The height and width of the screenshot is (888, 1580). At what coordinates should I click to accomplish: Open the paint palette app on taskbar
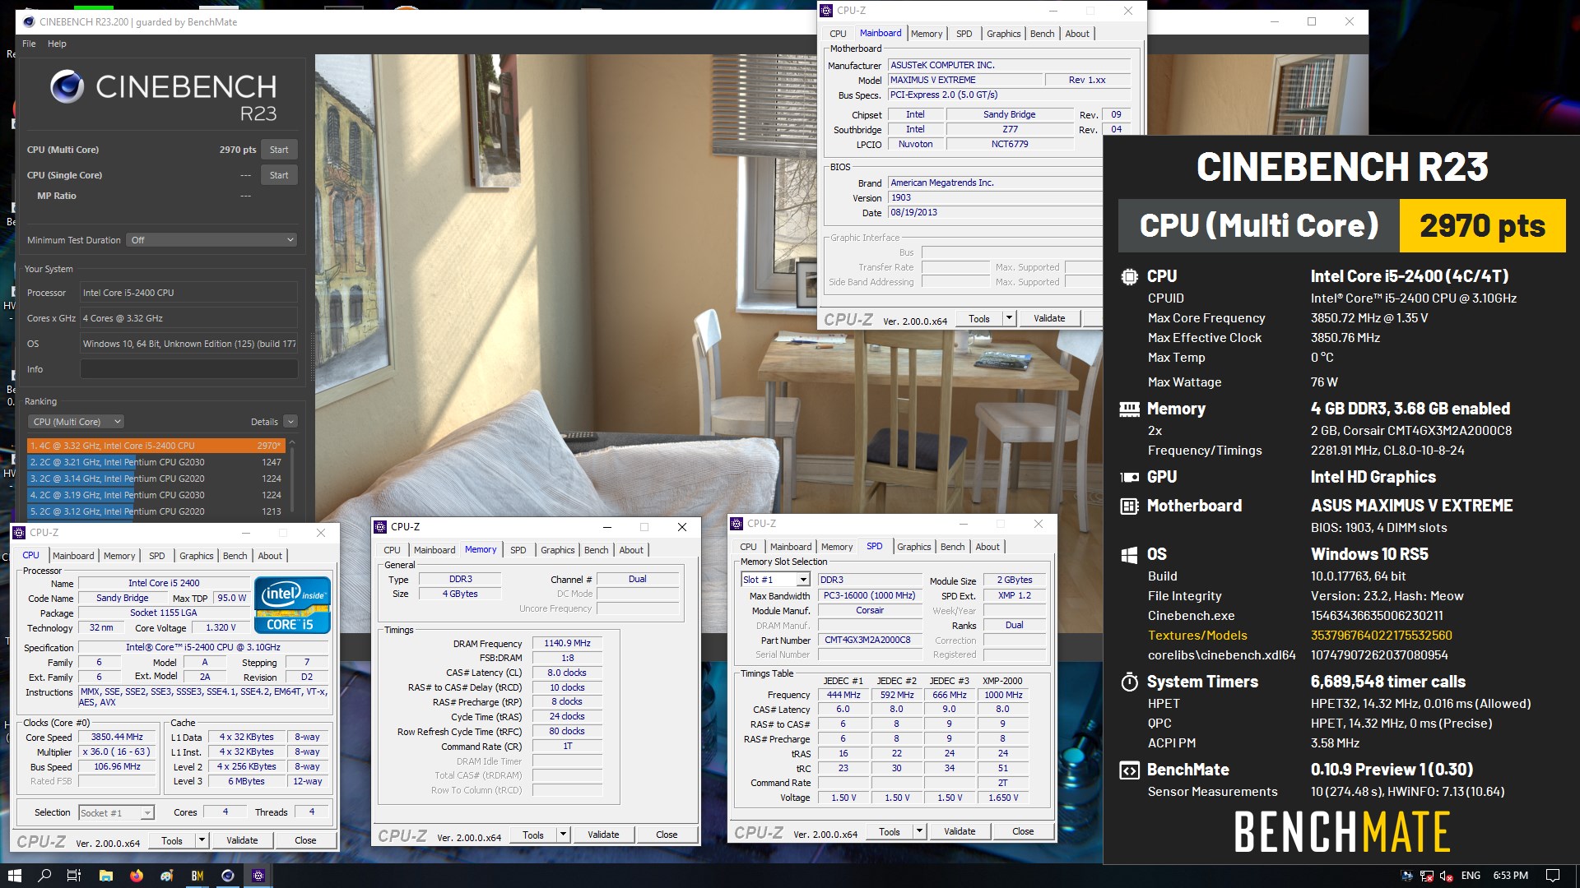pos(167,876)
